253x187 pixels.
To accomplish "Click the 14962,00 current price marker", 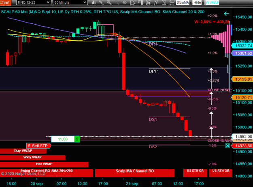I will [x=242, y=137].
